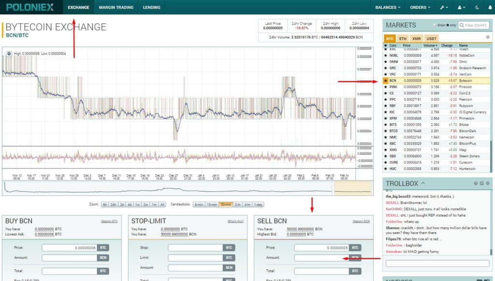This screenshot has width=495, height=281.
Task: Toggle favorite star for VRC
Action: click(x=385, y=74)
